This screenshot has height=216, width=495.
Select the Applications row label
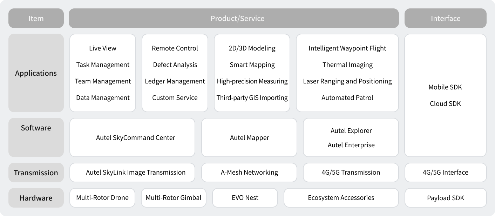tap(36, 73)
